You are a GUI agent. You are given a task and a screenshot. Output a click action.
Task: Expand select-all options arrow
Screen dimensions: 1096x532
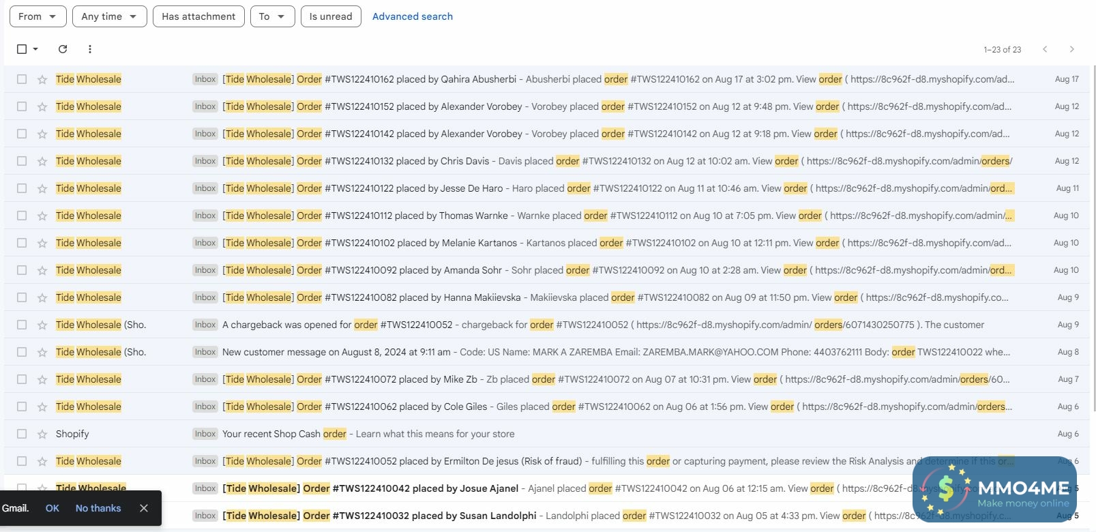(x=35, y=49)
